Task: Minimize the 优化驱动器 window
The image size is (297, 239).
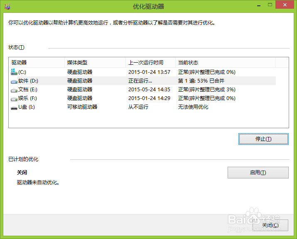Action: pos(259,5)
